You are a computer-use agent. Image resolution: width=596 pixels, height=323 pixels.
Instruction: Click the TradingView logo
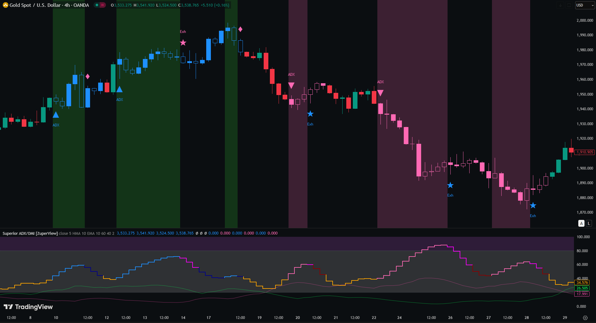pyautogui.click(x=28, y=307)
